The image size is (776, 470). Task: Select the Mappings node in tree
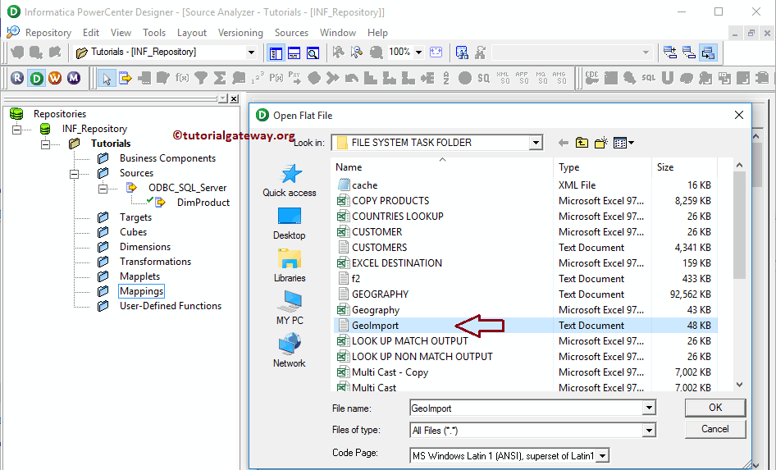pyautogui.click(x=142, y=291)
